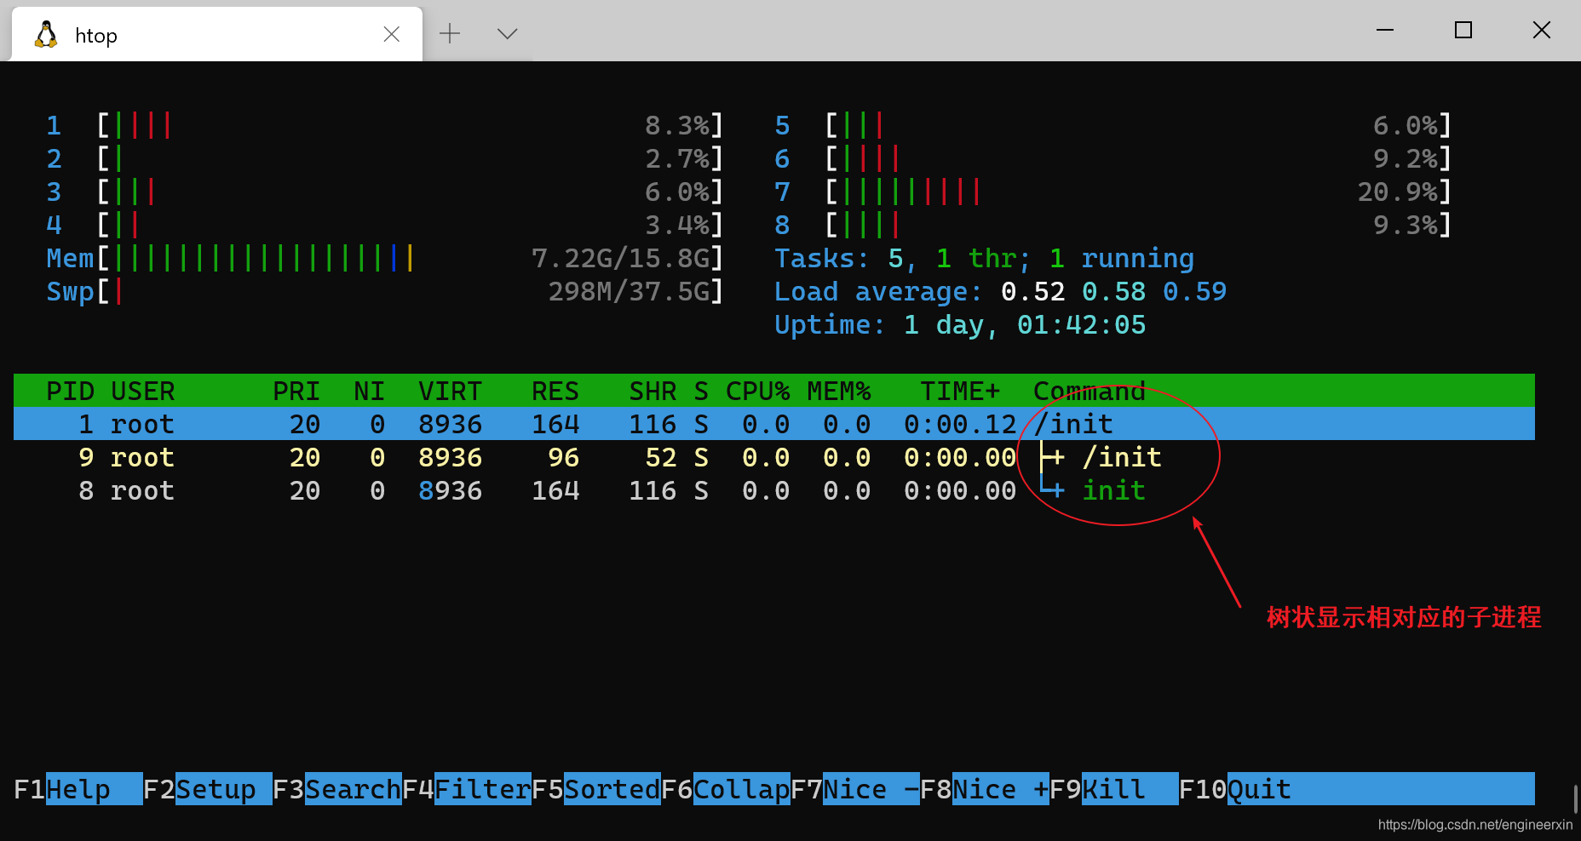This screenshot has height=841, width=1581.
Task: Sort by Command column header
Action: 1089,392
